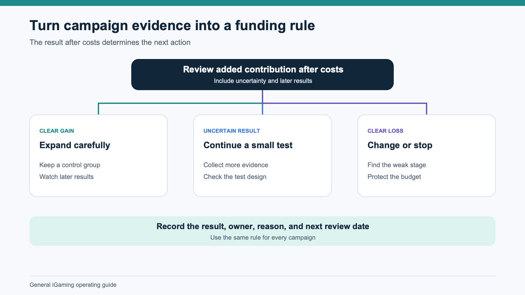Select 'Collect more evidence' text
Screen dimensions: 525x295
tap(236, 165)
